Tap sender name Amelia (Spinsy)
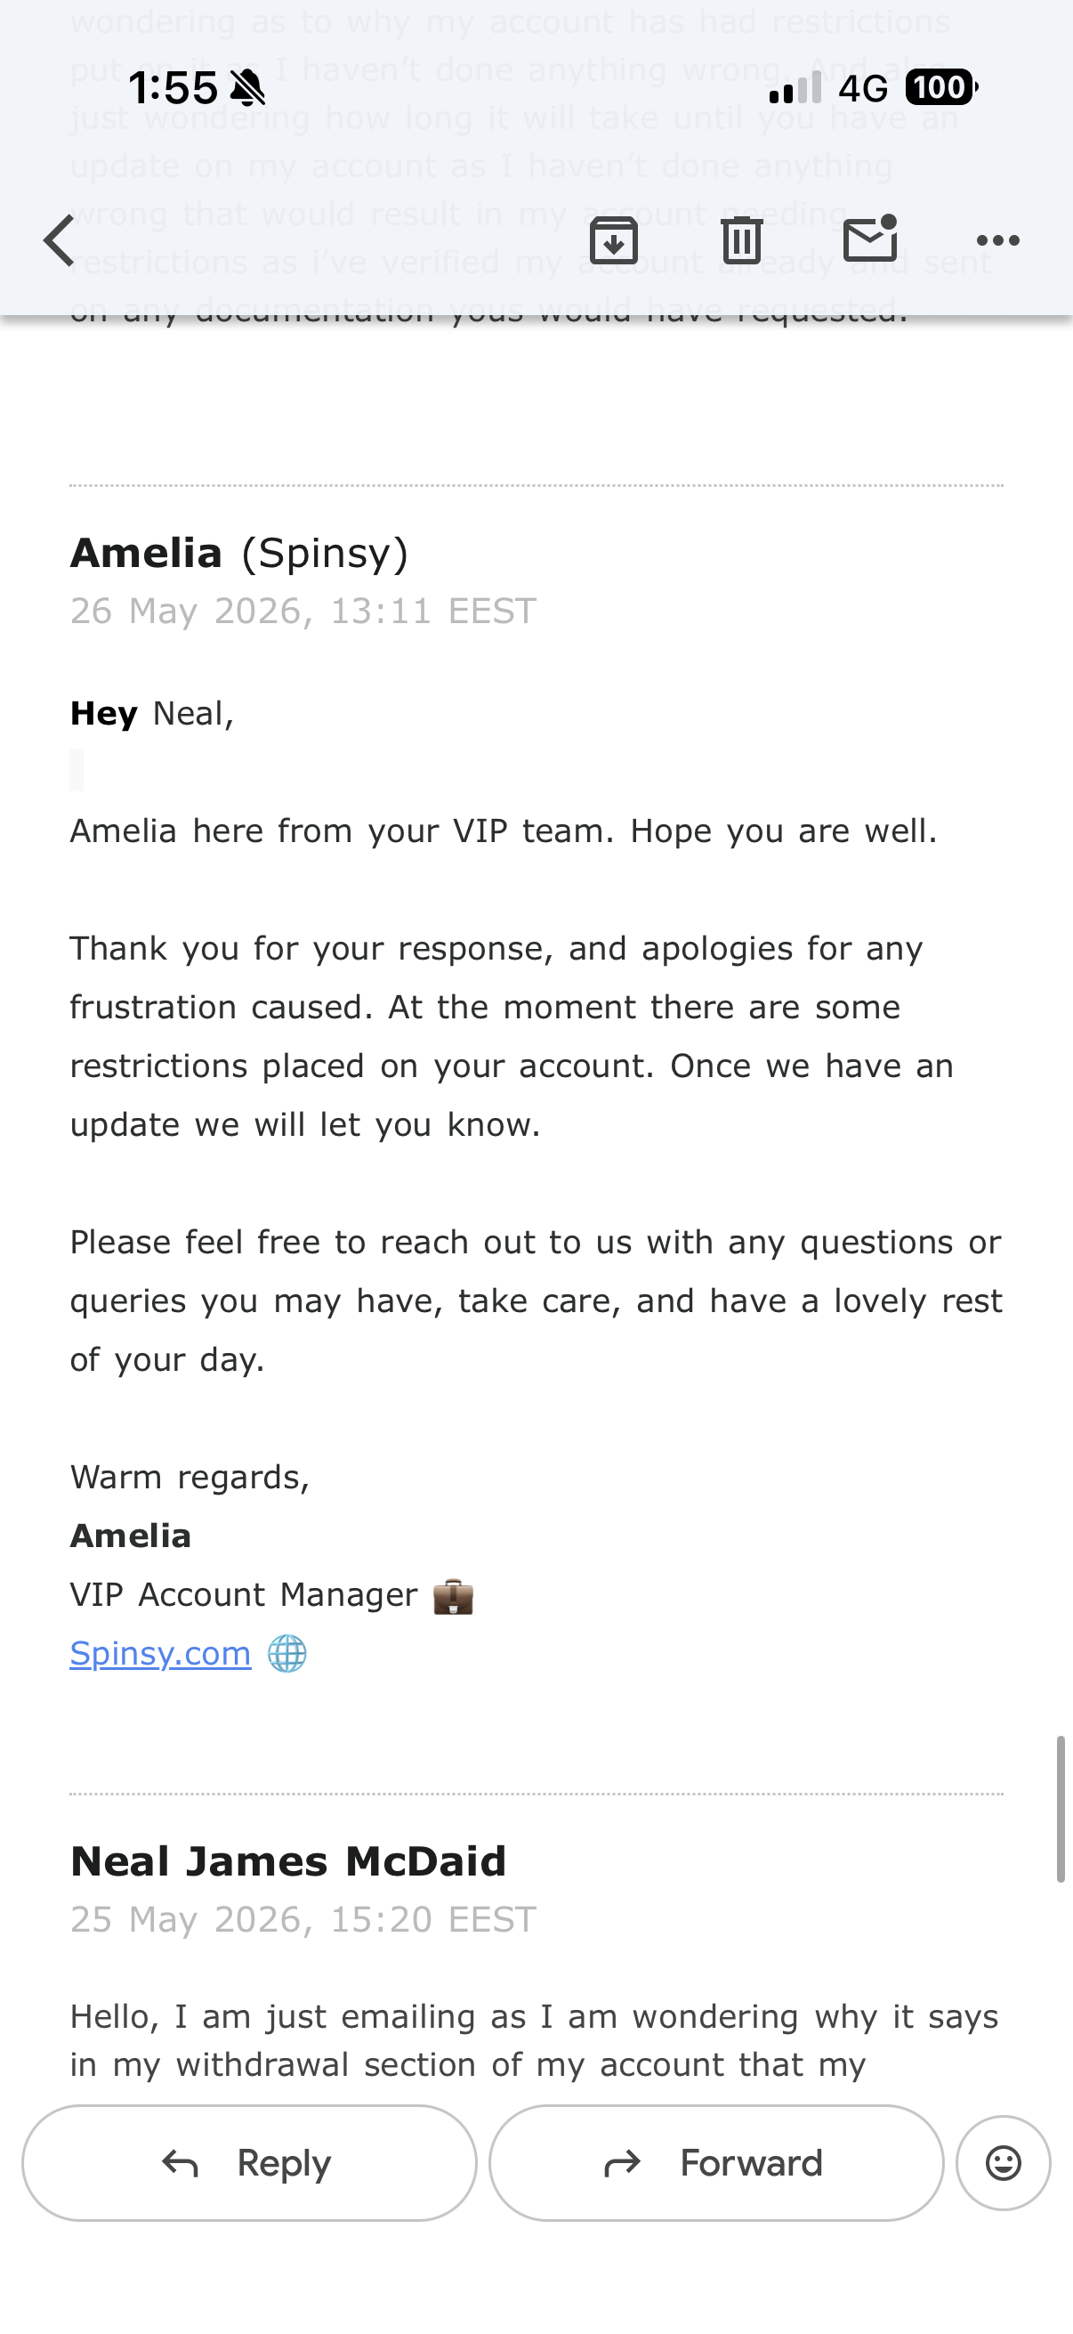The width and height of the screenshot is (1073, 2334). pyautogui.click(x=239, y=553)
